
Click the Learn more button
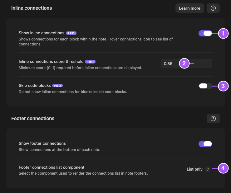189,8
